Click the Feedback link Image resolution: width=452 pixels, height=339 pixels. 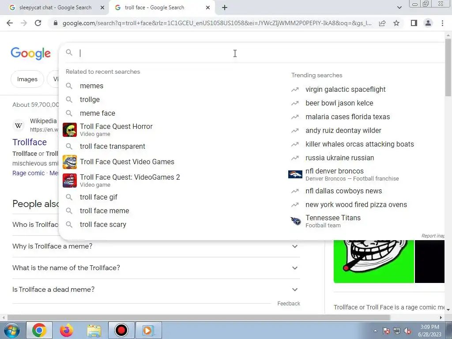[x=289, y=304]
